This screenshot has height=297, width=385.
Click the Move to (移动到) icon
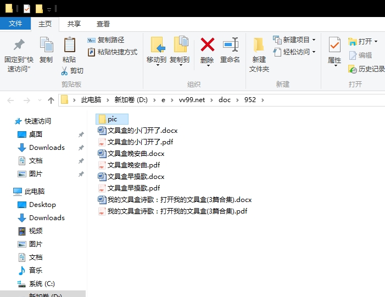(x=158, y=44)
